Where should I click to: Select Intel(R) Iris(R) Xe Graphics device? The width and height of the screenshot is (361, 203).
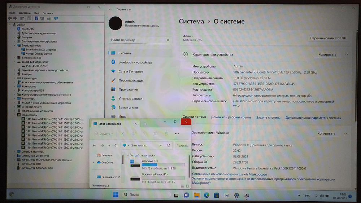click(41, 50)
